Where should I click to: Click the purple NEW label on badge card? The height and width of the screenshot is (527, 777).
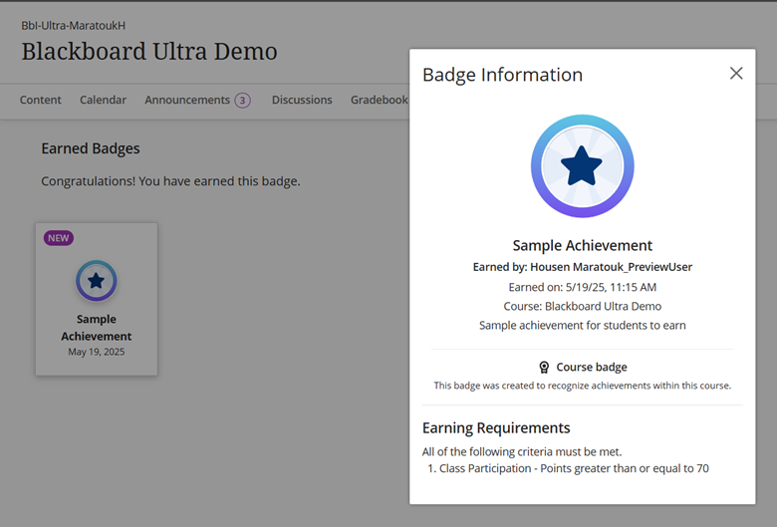click(x=58, y=238)
